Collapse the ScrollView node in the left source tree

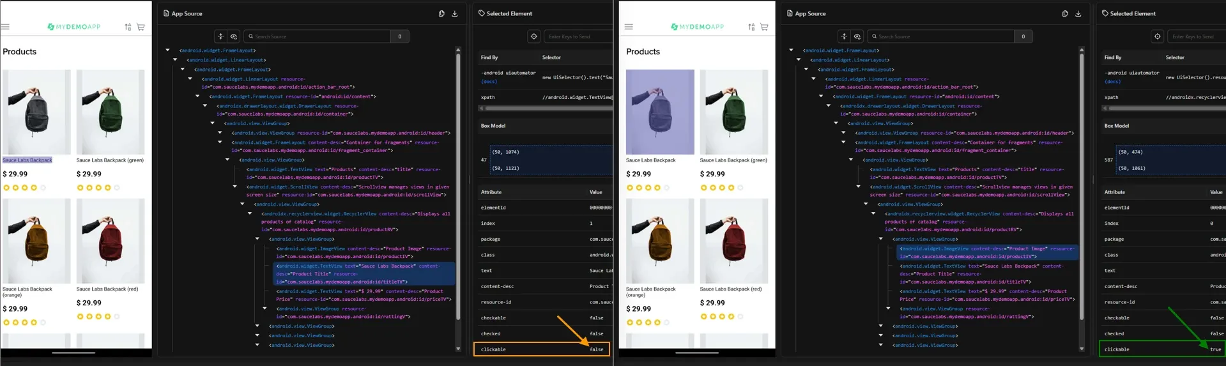(234, 187)
